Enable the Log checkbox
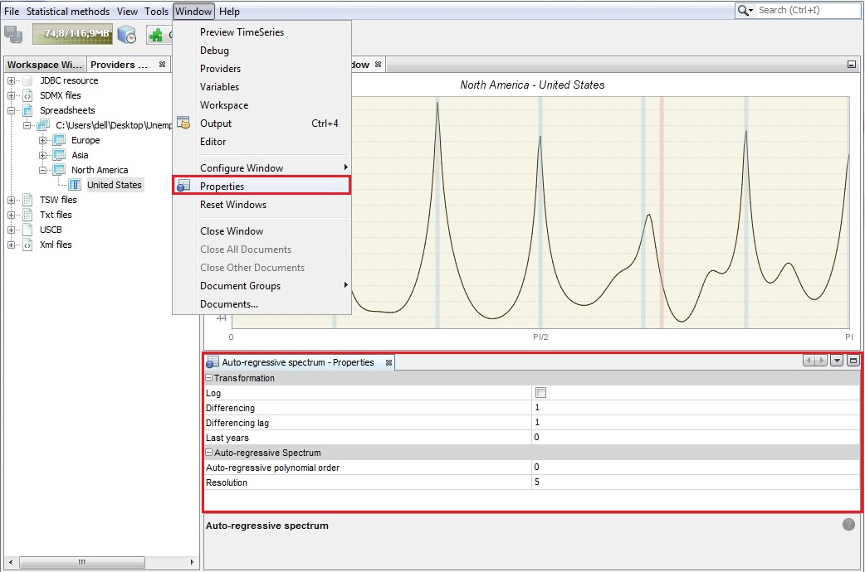This screenshot has width=865, height=572. pyautogui.click(x=540, y=393)
